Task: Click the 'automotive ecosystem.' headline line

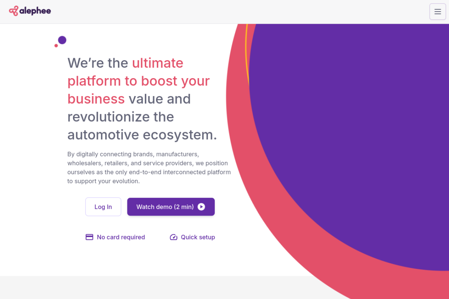Action: (x=142, y=135)
